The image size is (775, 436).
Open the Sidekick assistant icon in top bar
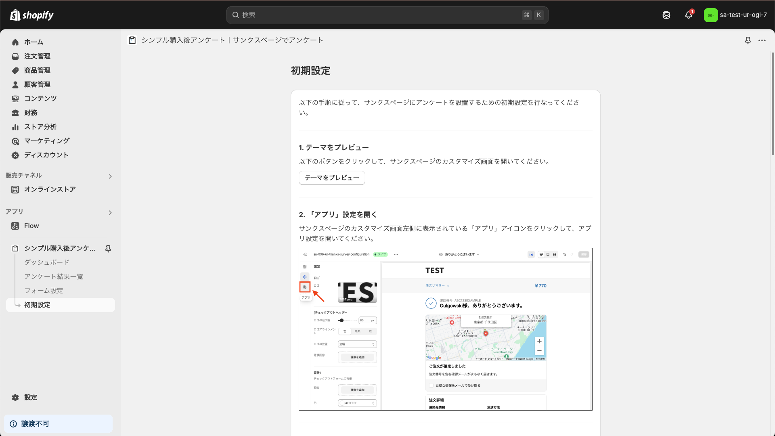[x=666, y=15]
